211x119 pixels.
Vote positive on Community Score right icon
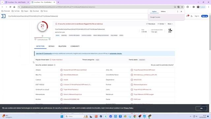pos(49,39)
